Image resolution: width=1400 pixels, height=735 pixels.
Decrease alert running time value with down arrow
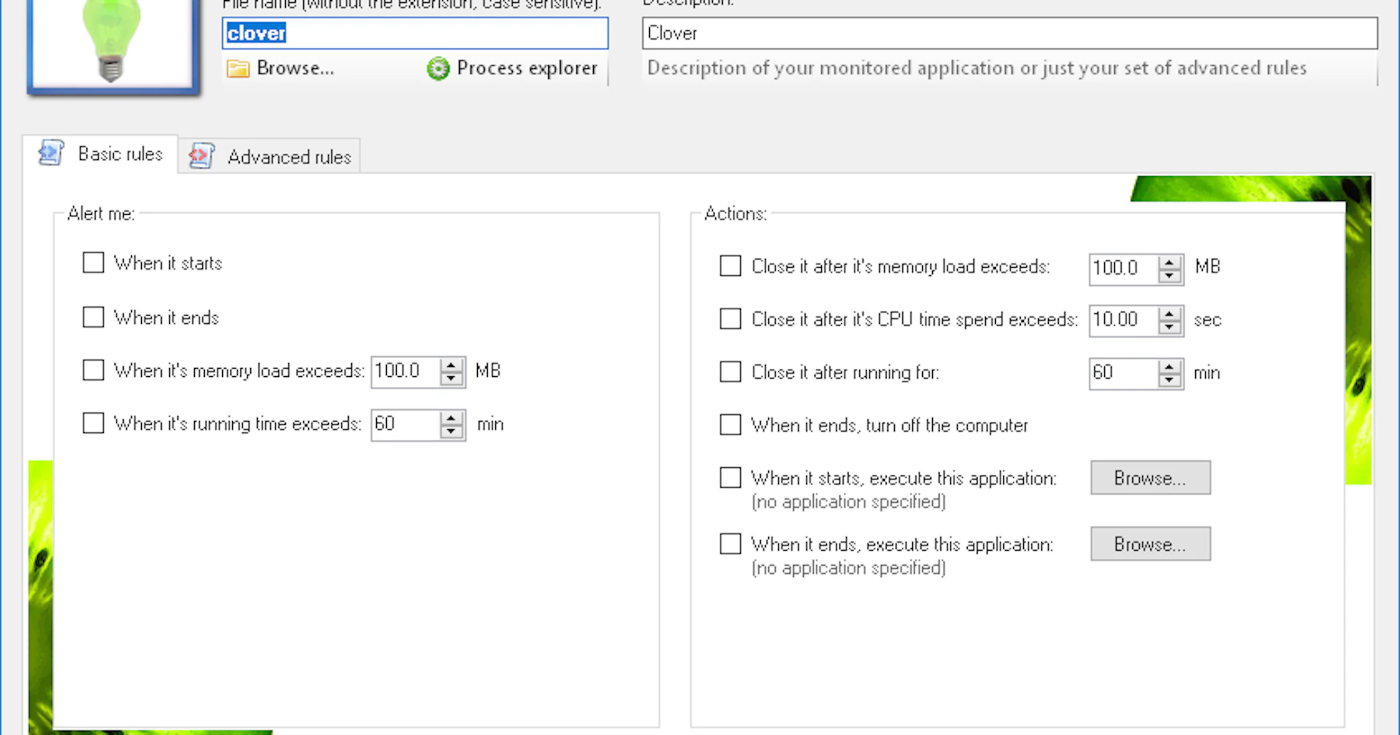(451, 432)
